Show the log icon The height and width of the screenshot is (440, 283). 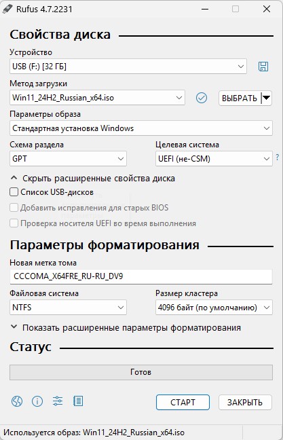77,401
